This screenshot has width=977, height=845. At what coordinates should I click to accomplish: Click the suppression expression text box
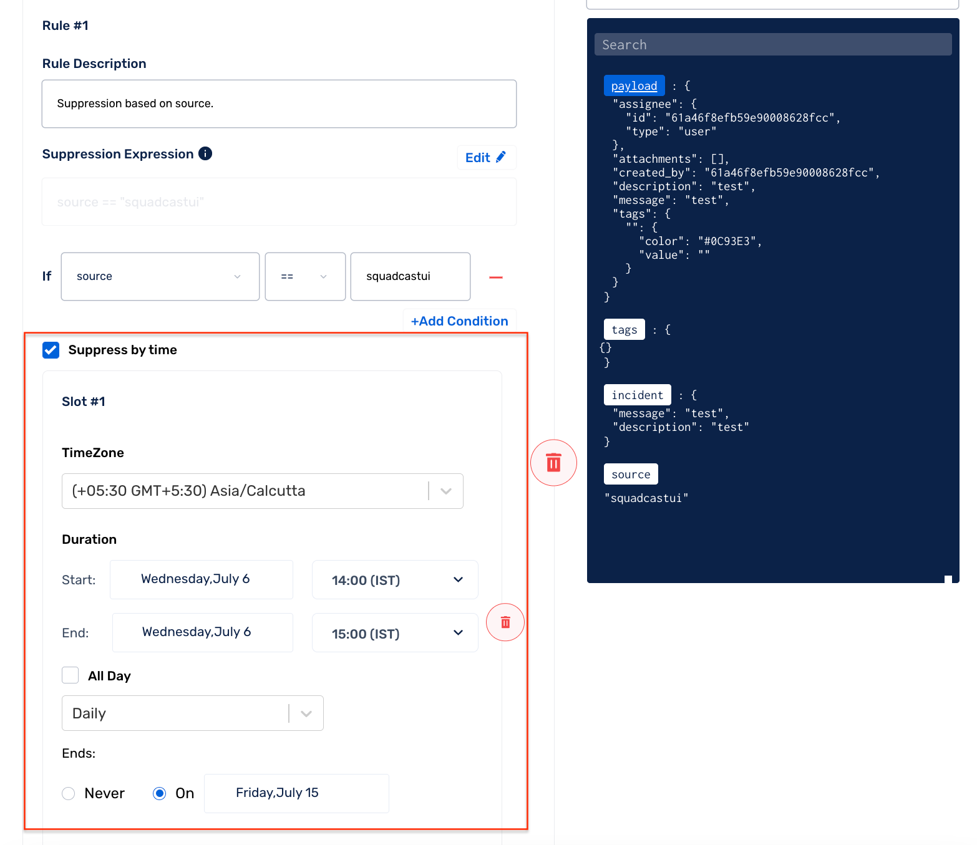click(279, 201)
